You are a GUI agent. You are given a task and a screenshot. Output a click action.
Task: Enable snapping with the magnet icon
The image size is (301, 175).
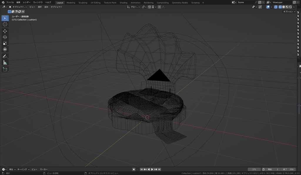pyautogui.click(x=150, y=7)
